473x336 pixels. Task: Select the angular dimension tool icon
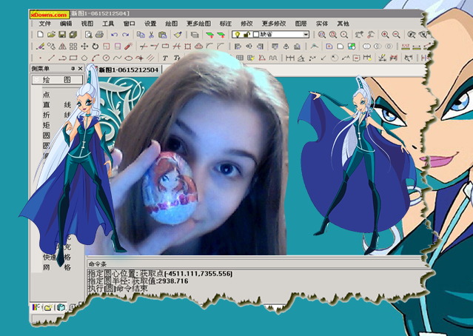tap(301, 58)
